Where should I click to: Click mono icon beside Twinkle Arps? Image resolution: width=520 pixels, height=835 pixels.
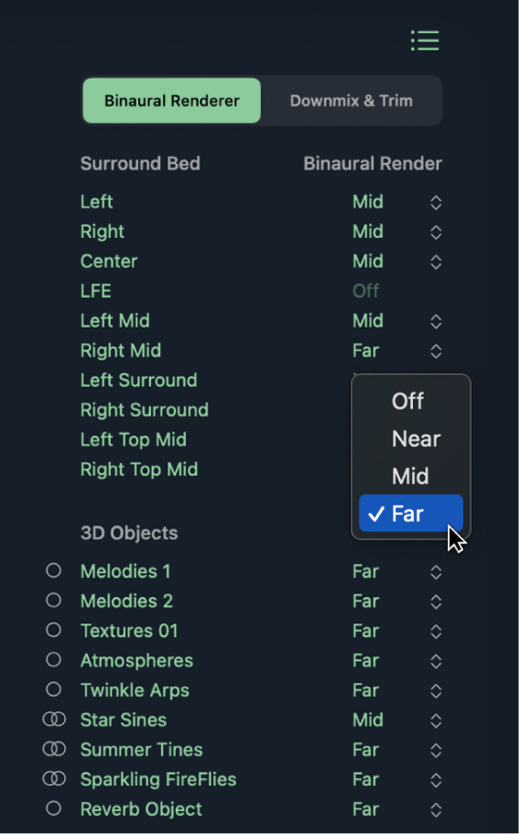(53, 689)
